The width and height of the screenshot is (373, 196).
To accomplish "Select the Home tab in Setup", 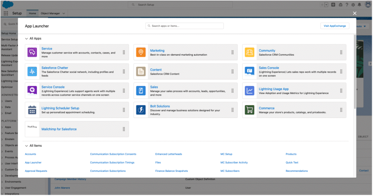I will click(32, 13).
